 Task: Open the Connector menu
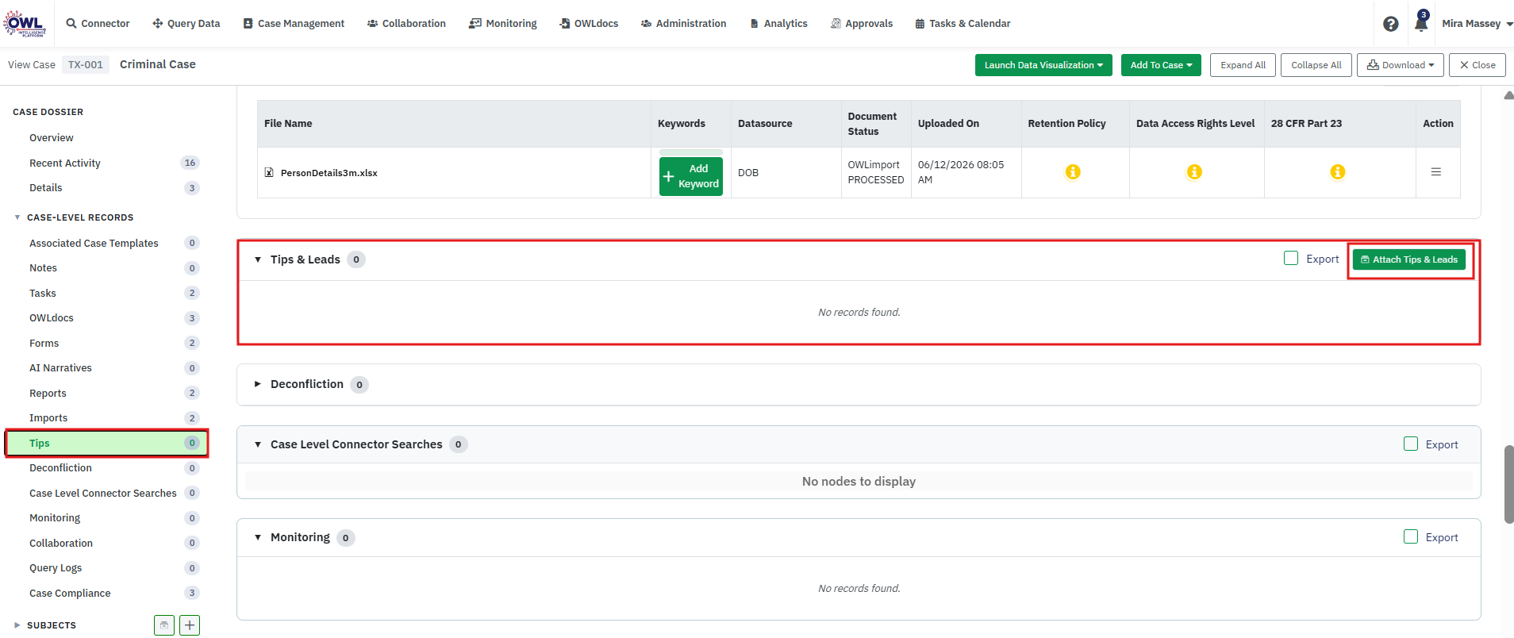point(98,24)
